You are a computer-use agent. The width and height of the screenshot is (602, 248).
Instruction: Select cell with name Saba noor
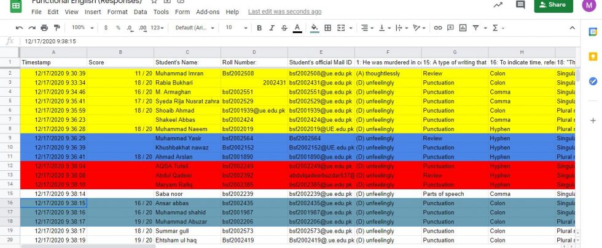click(x=187, y=194)
